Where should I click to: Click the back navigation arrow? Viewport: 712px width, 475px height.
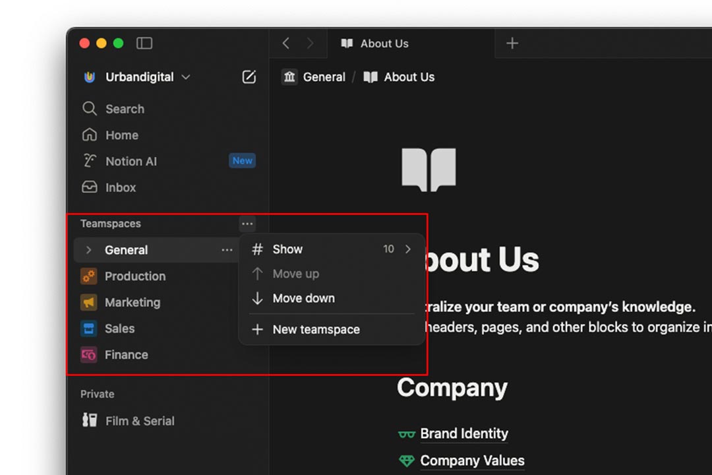coord(285,43)
